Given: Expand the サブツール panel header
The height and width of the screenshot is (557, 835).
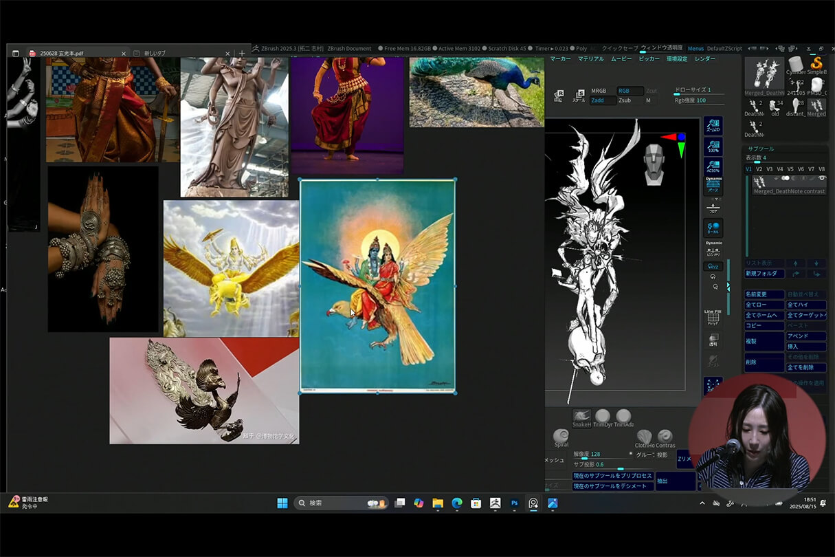Looking at the screenshot, I should point(761,149).
